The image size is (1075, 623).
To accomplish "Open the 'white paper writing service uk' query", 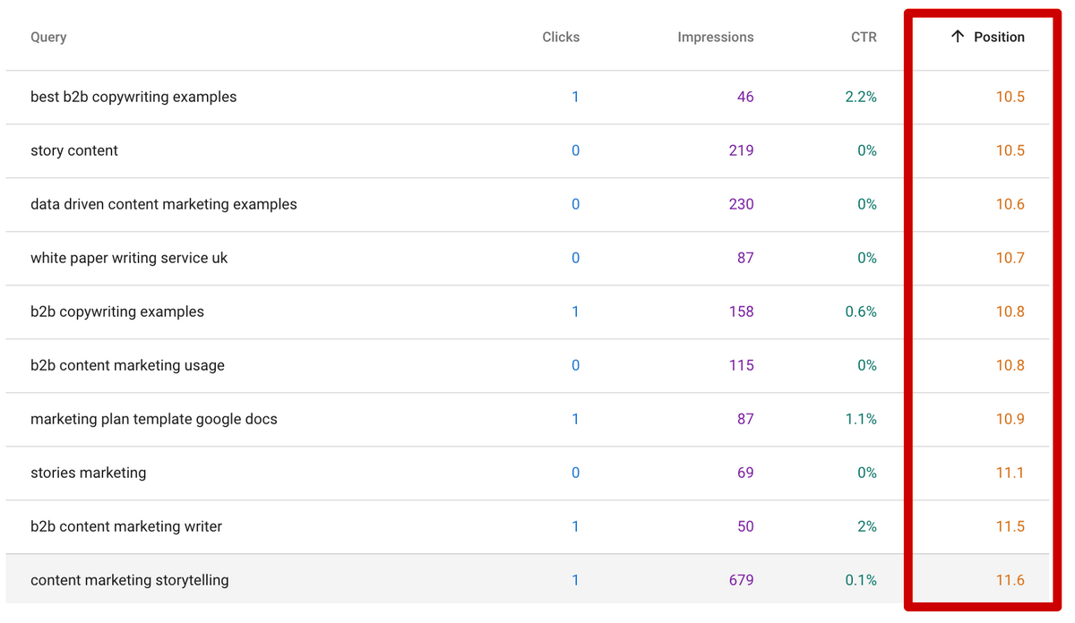I will (x=129, y=258).
